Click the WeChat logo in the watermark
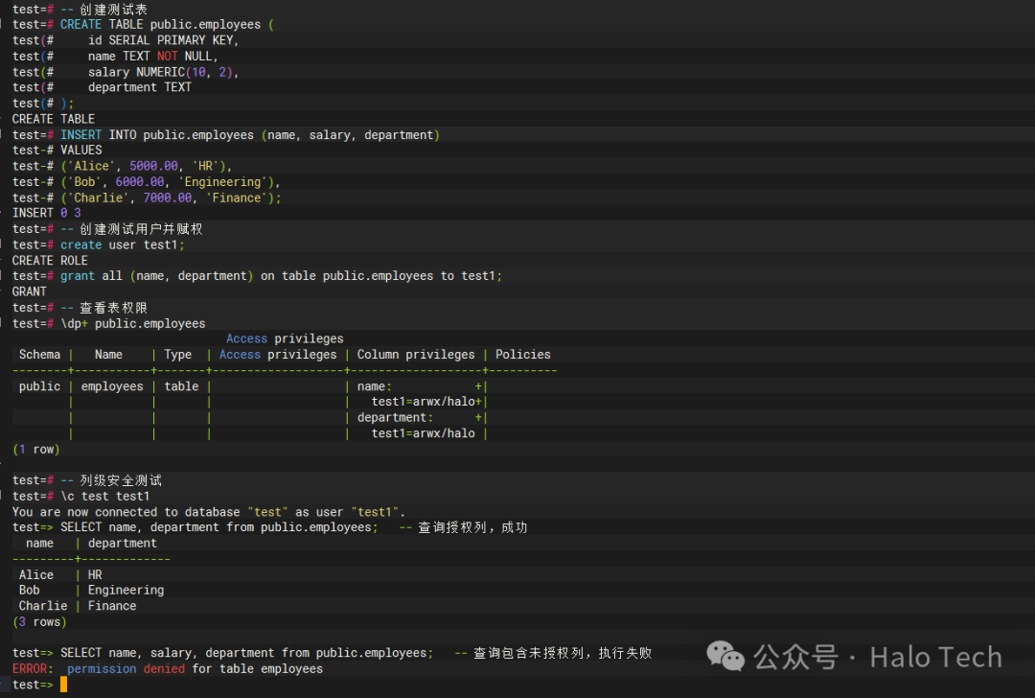 click(725, 657)
